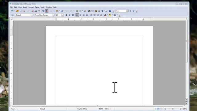Open Page Preview from the toolbar

tap(39, 11)
